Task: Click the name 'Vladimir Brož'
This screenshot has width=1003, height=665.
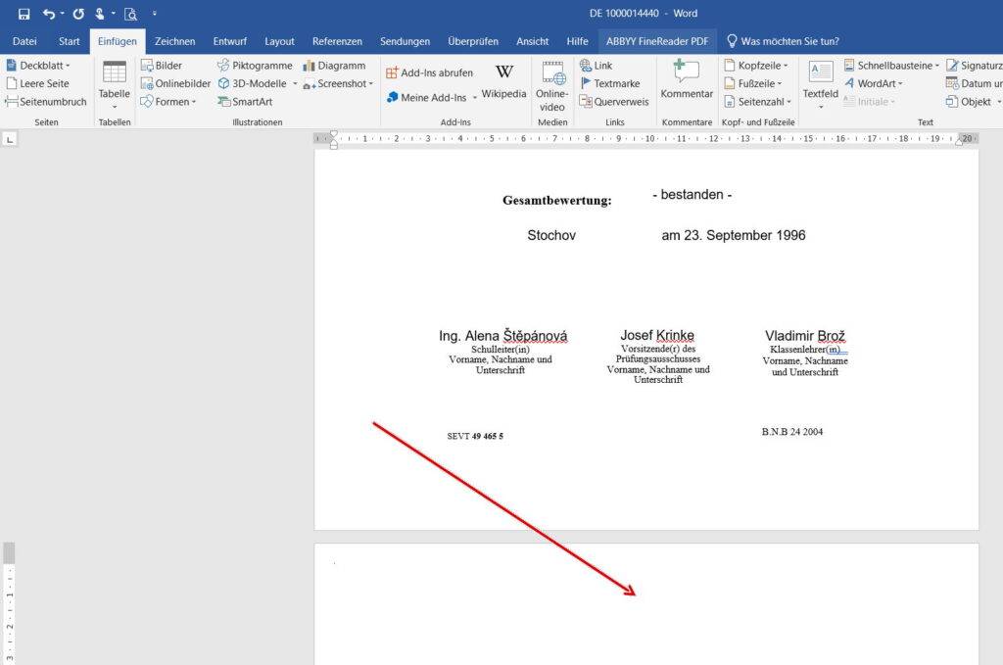Action: [805, 336]
